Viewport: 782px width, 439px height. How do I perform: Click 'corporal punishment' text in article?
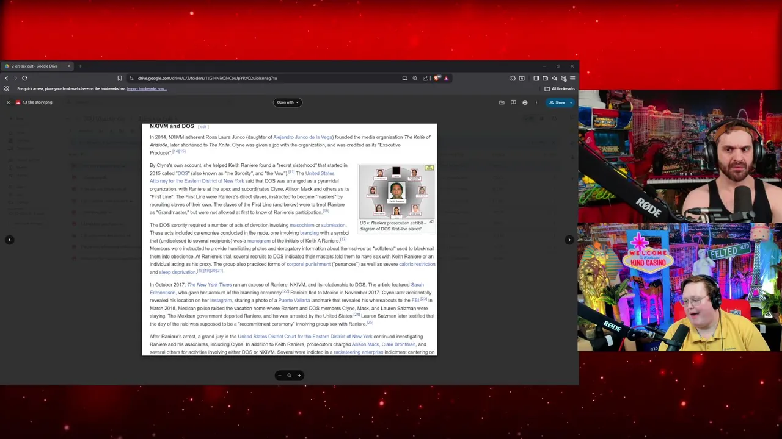[x=309, y=265]
